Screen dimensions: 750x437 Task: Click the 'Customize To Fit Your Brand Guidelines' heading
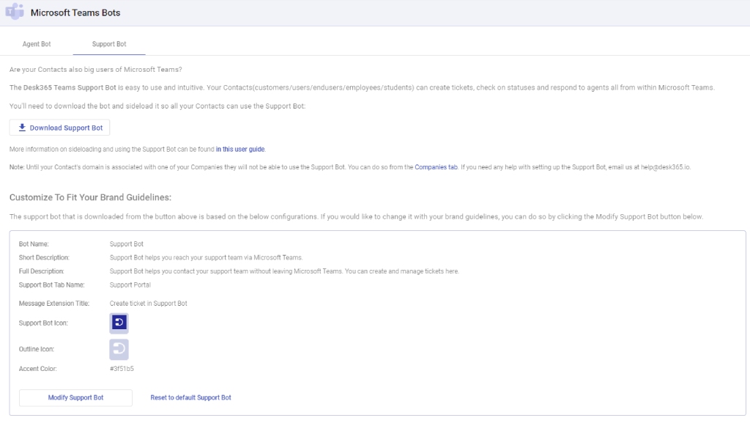(x=90, y=197)
